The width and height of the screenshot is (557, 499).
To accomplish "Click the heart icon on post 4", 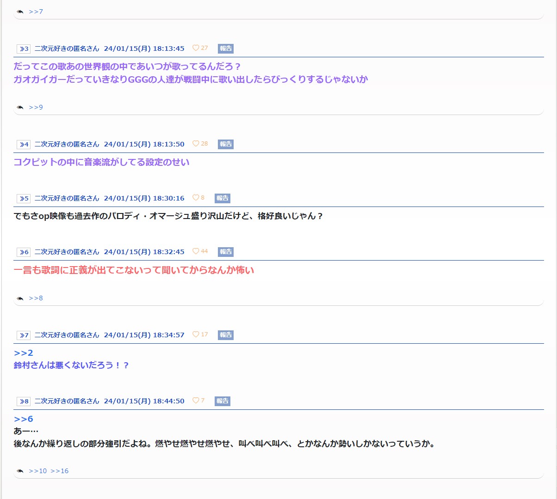I will point(196,144).
